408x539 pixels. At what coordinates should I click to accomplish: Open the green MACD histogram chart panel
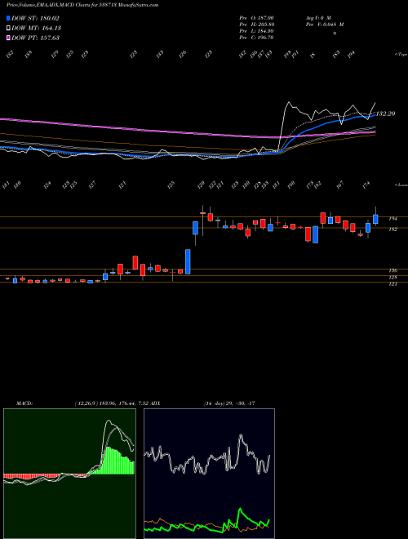pyautogui.click(x=69, y=474)
